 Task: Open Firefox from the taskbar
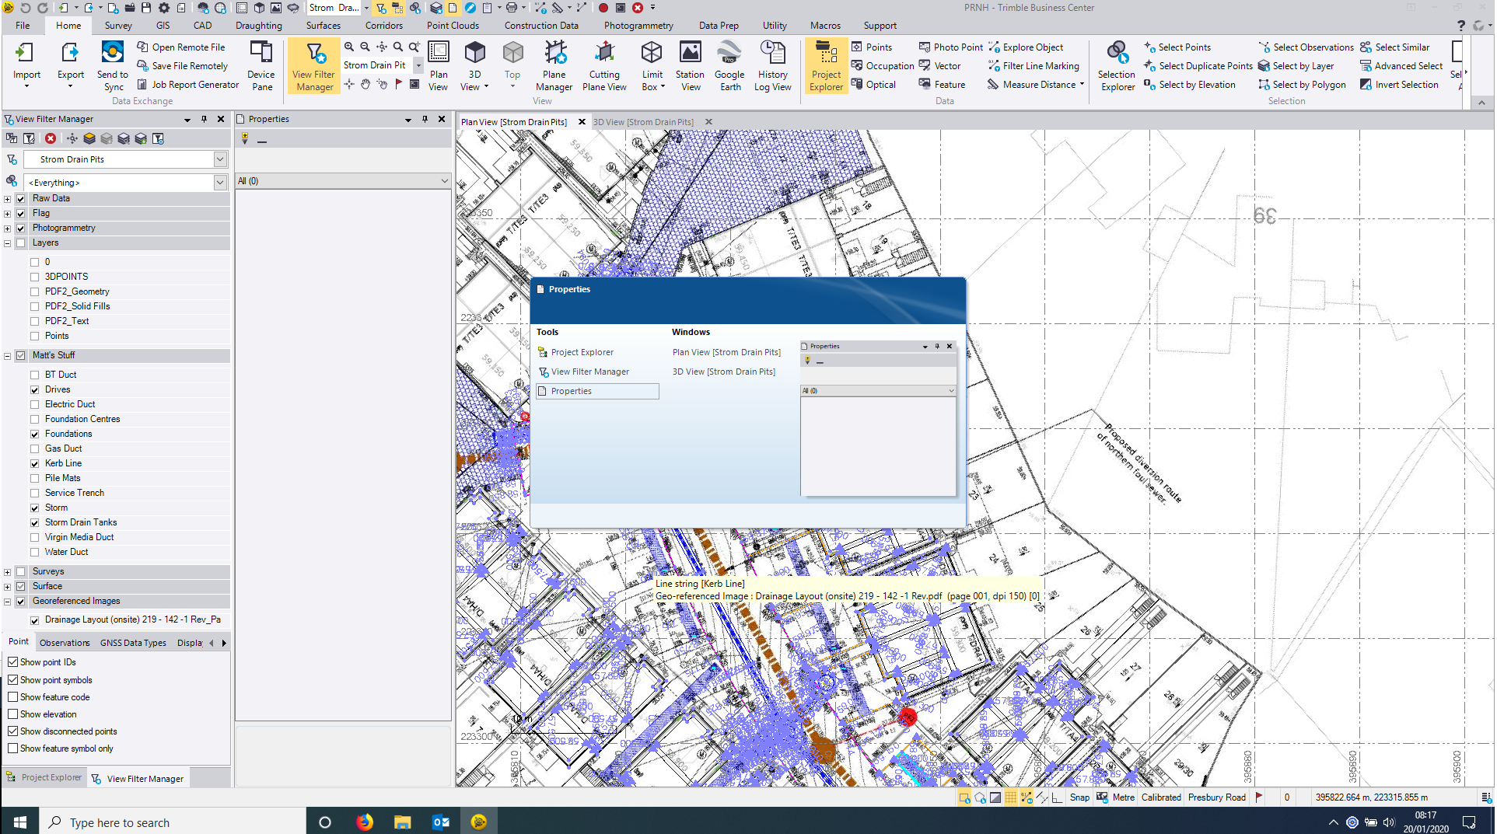(x=364, y=822)
